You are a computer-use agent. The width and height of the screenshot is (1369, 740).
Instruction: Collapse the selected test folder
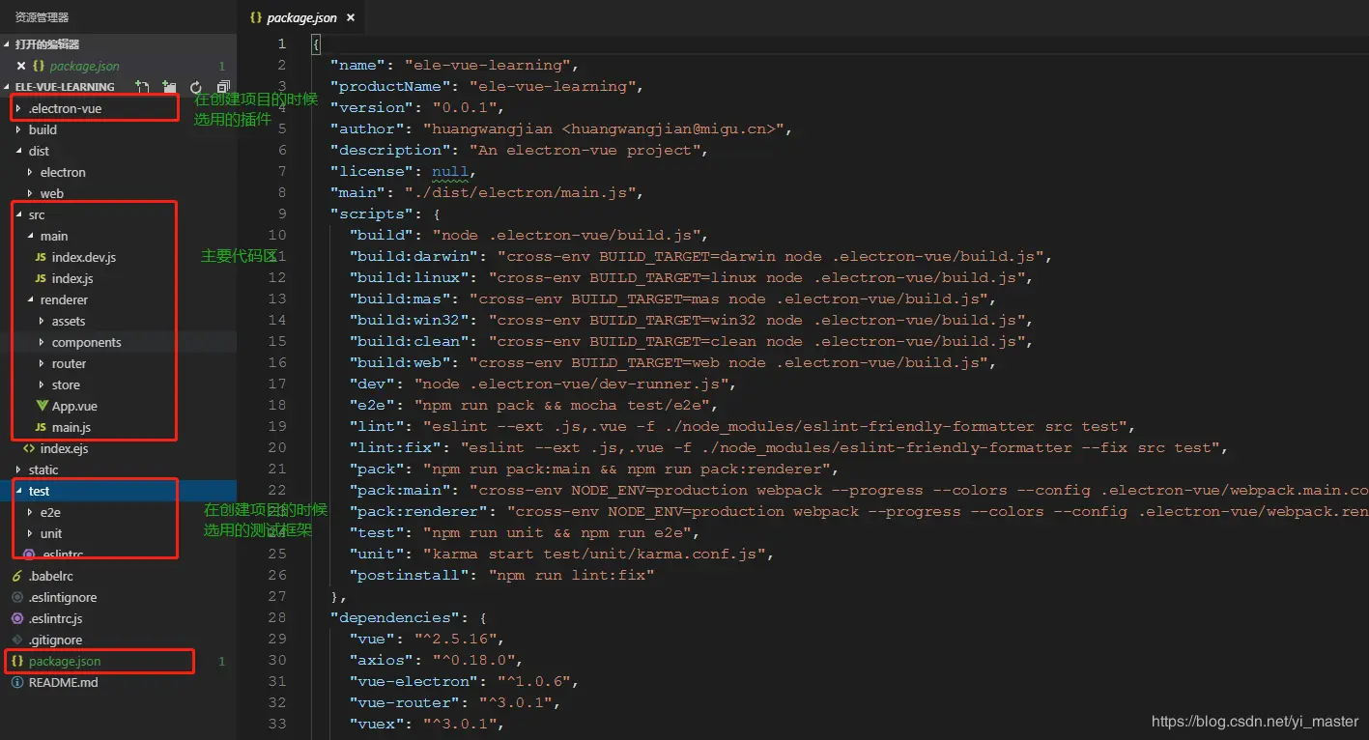(x=18, y=491)
